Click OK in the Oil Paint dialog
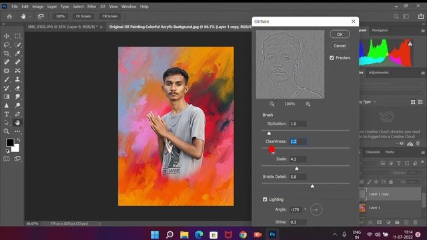427x240 pixels. [x=340, y=34]
